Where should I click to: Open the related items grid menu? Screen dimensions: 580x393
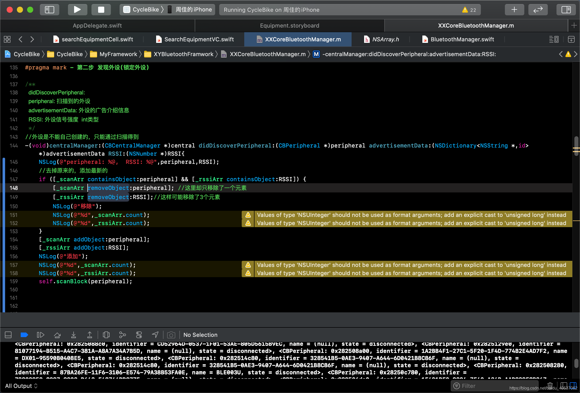[x=7, y=39]
